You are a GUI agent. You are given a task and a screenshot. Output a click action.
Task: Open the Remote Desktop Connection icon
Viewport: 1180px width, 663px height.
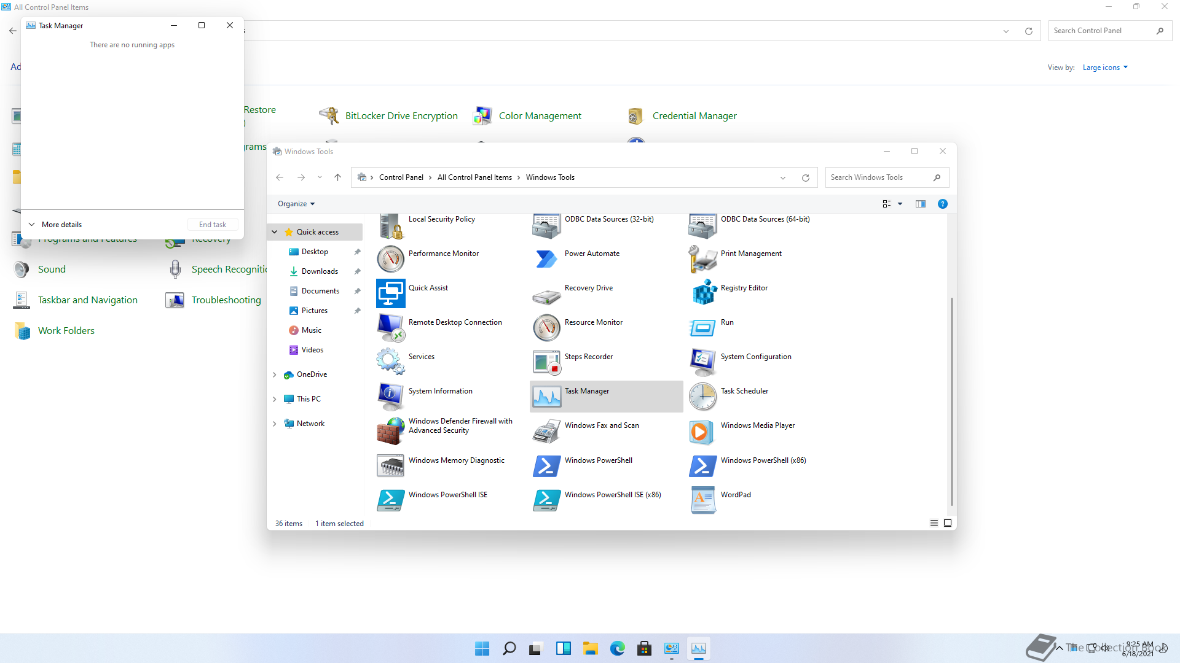391,328
